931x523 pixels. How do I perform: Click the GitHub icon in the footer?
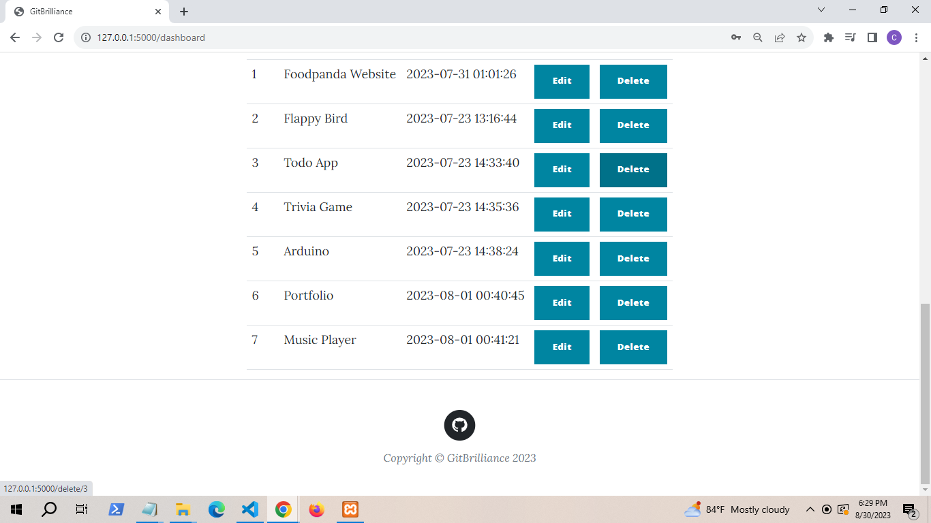pos(459,426)
